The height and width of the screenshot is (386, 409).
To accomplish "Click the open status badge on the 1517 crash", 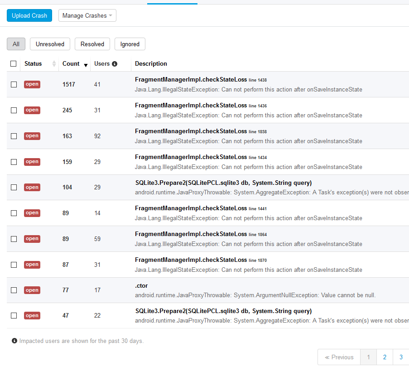I will 32,84.
